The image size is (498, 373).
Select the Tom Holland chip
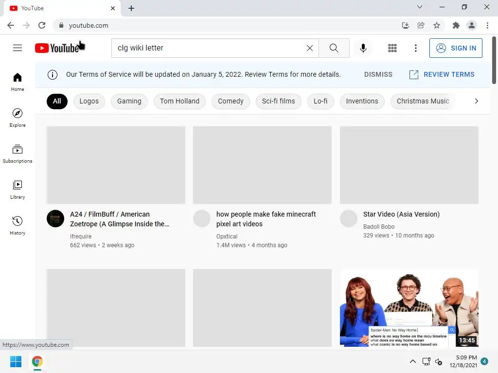(179, 101)
